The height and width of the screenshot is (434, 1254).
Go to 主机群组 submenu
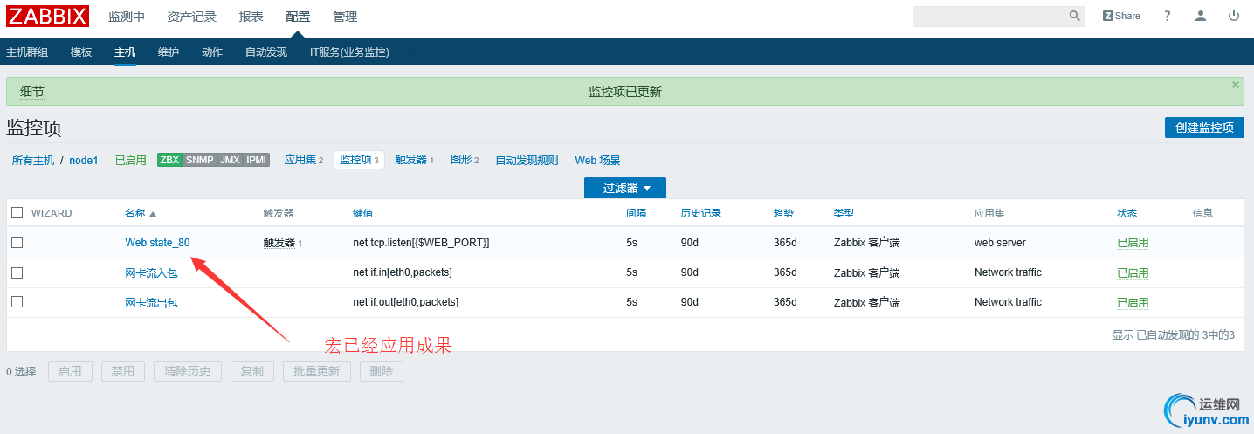pos(27,52)
